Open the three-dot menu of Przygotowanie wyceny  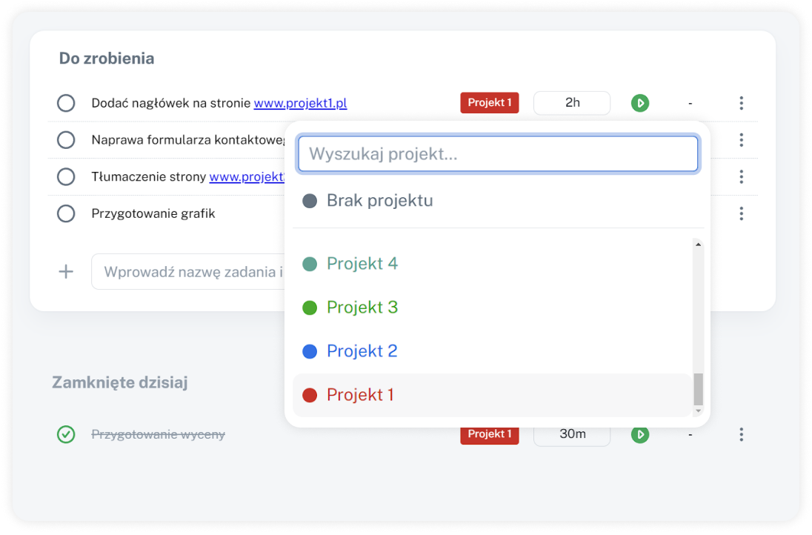pos(741,434)
